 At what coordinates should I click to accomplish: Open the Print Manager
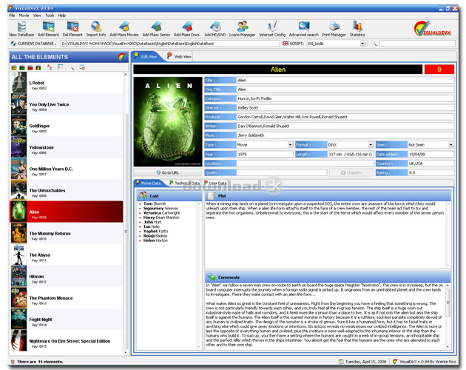(334, 29)
